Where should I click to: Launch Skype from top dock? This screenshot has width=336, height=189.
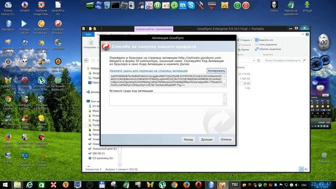[191, 5]
